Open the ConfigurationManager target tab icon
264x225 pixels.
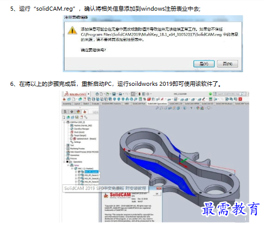click(x=72, y=112)
